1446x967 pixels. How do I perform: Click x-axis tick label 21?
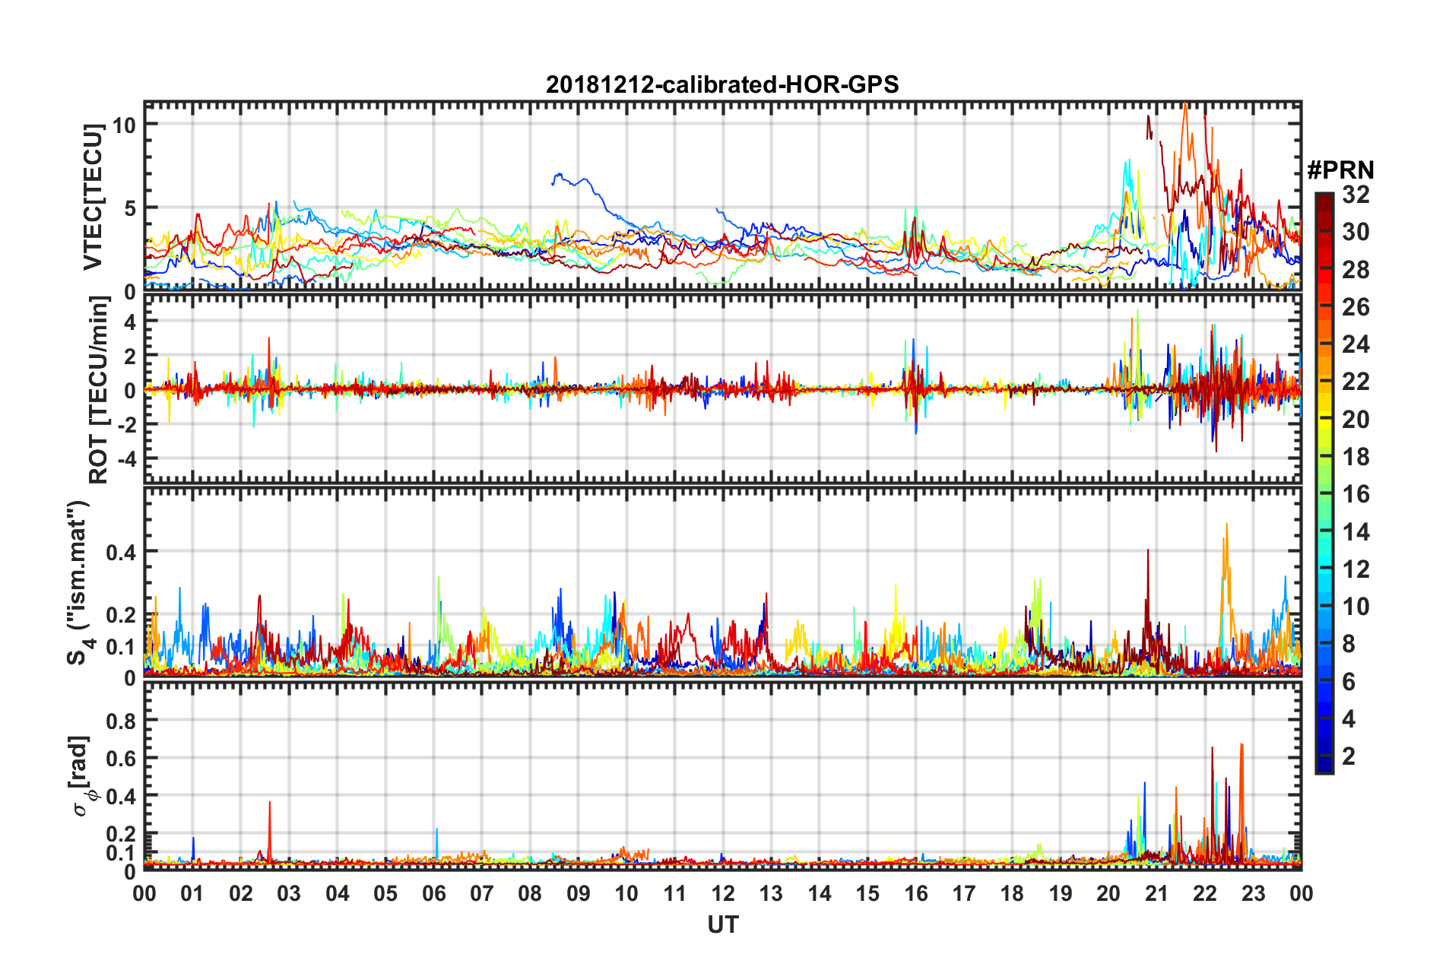pyautogui.click(x=1156, y=893)
